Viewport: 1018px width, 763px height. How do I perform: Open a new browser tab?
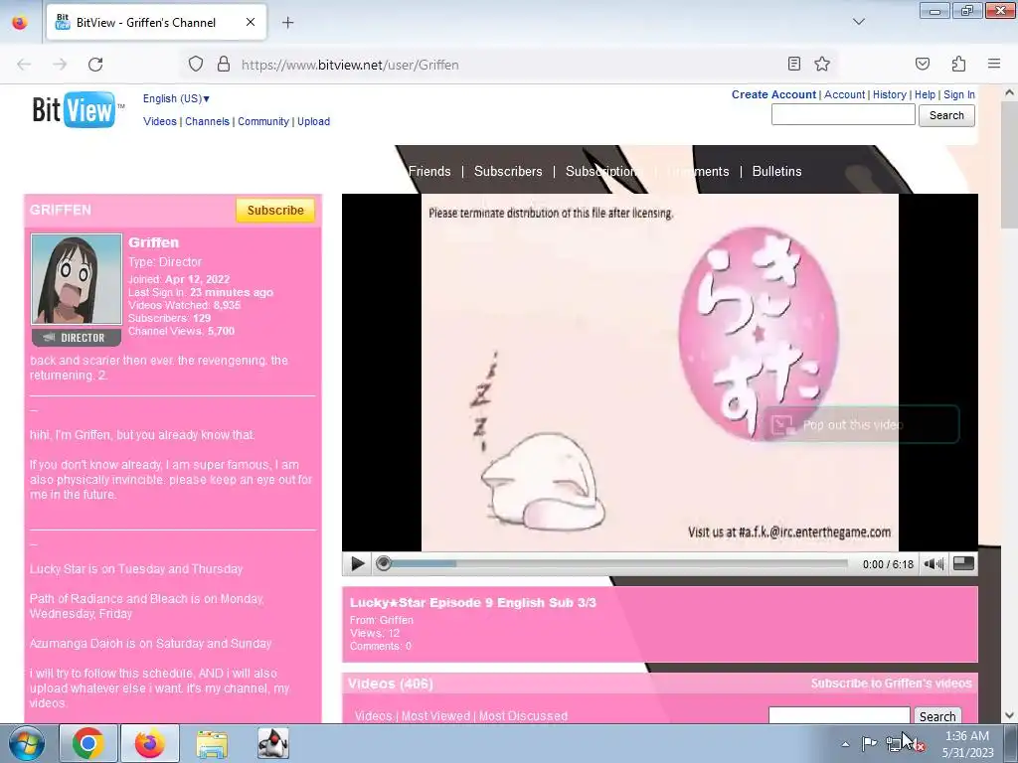(287, 23)
